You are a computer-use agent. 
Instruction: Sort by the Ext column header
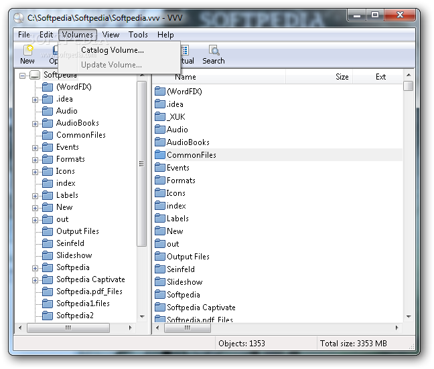pos(378,77)
